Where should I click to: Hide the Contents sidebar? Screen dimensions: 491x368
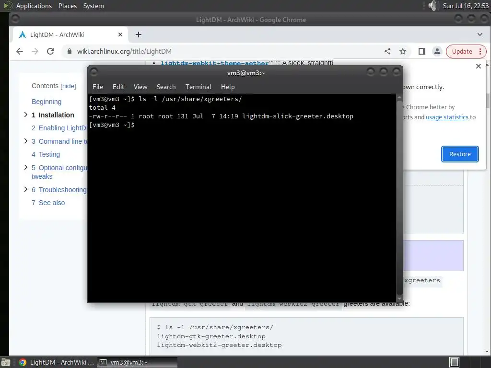[68, 86]
